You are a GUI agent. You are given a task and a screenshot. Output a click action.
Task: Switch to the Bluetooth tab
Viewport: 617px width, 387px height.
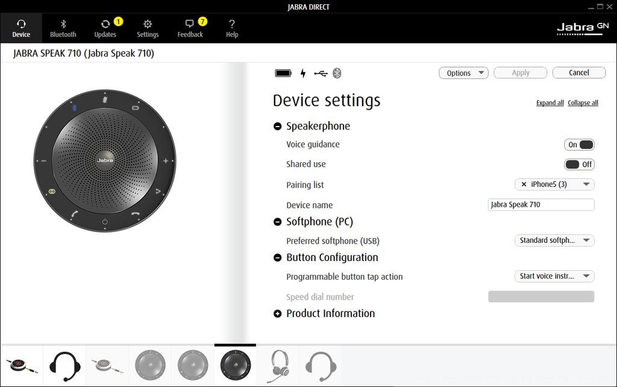tap(63, 28)
